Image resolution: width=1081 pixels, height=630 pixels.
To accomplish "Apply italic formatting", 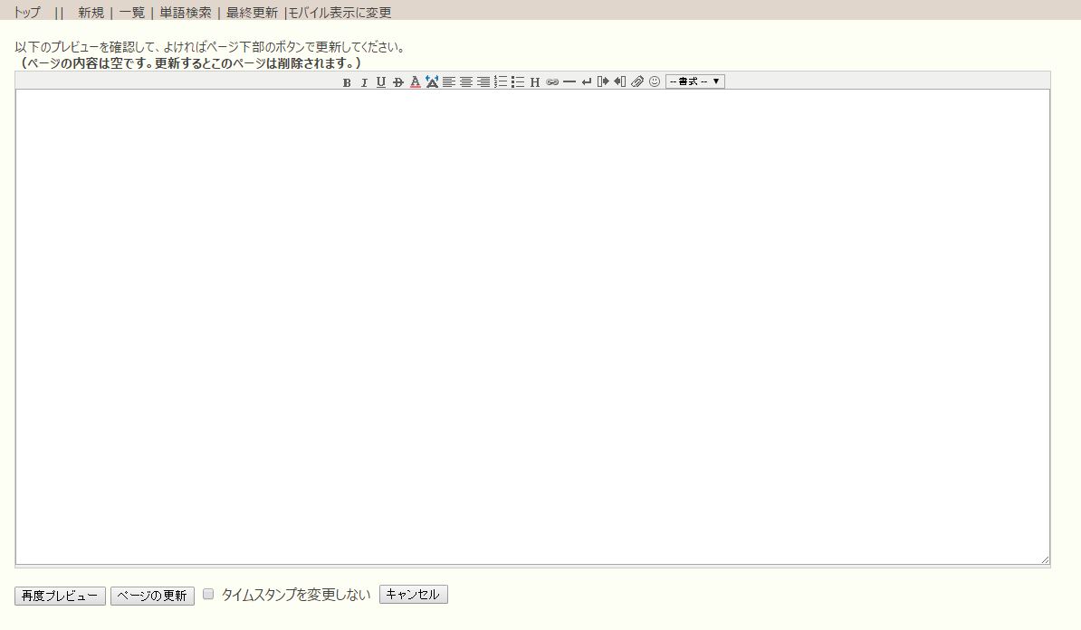I will pos(364,82).
